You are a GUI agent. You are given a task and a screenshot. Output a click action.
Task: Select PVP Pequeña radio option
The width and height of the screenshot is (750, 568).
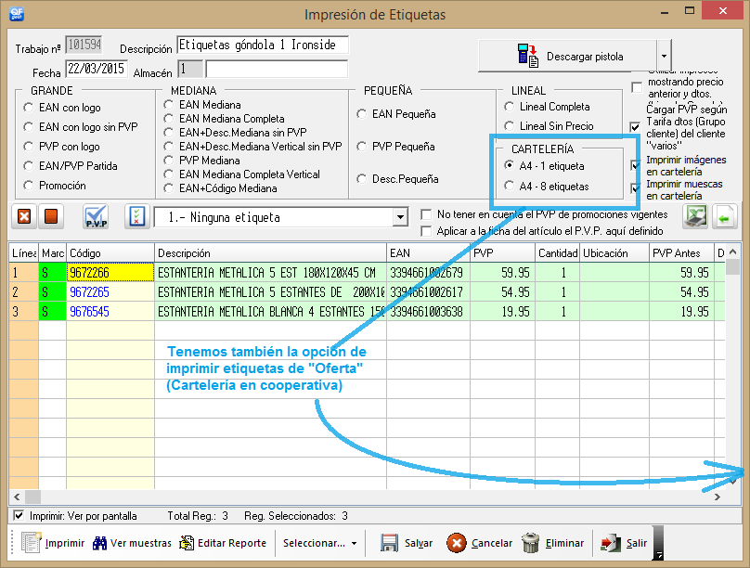[x=362, y=147]
